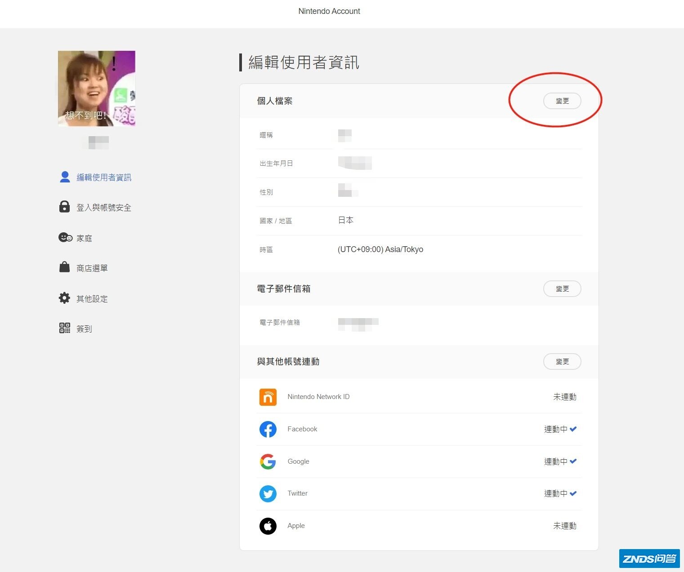Click the Nintendo Network ID orange icon
Screen dimensions: 684x572
point(268,397)
